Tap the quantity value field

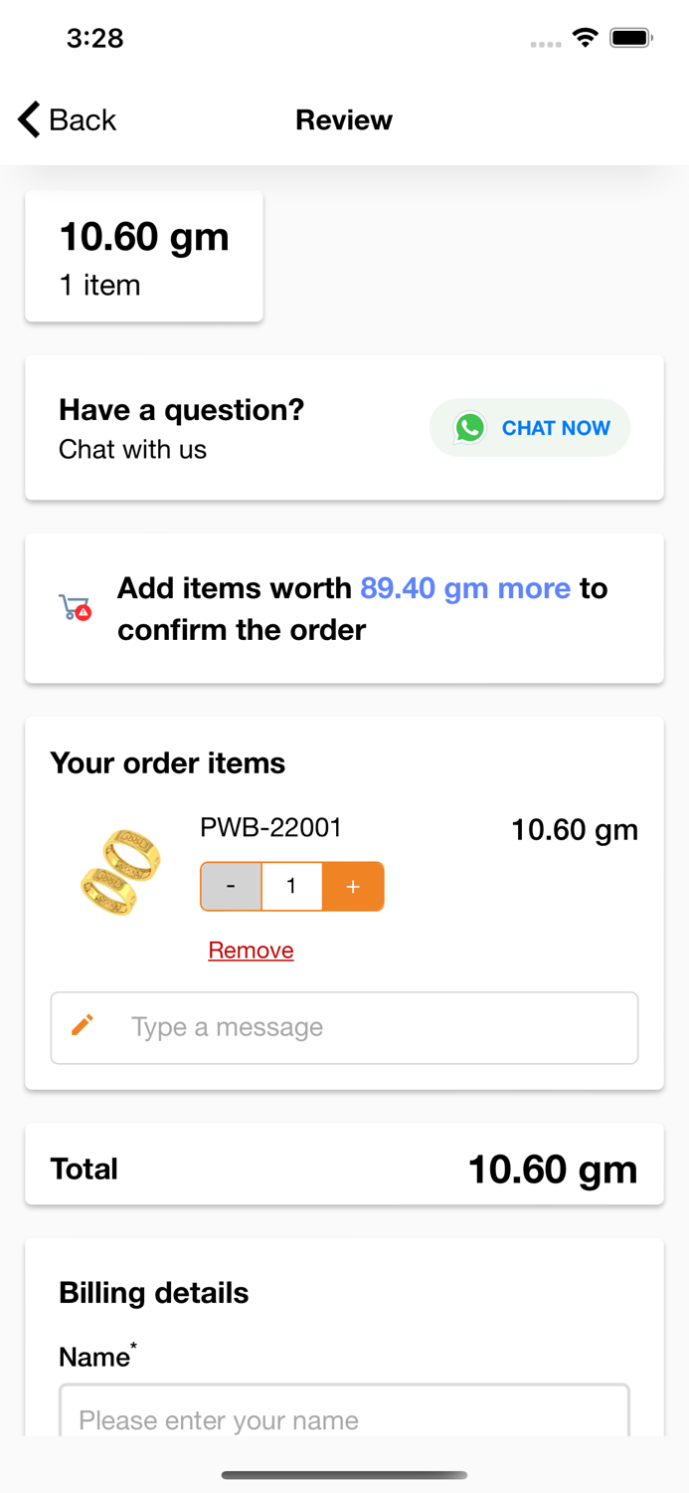click(x=291, y=886)
